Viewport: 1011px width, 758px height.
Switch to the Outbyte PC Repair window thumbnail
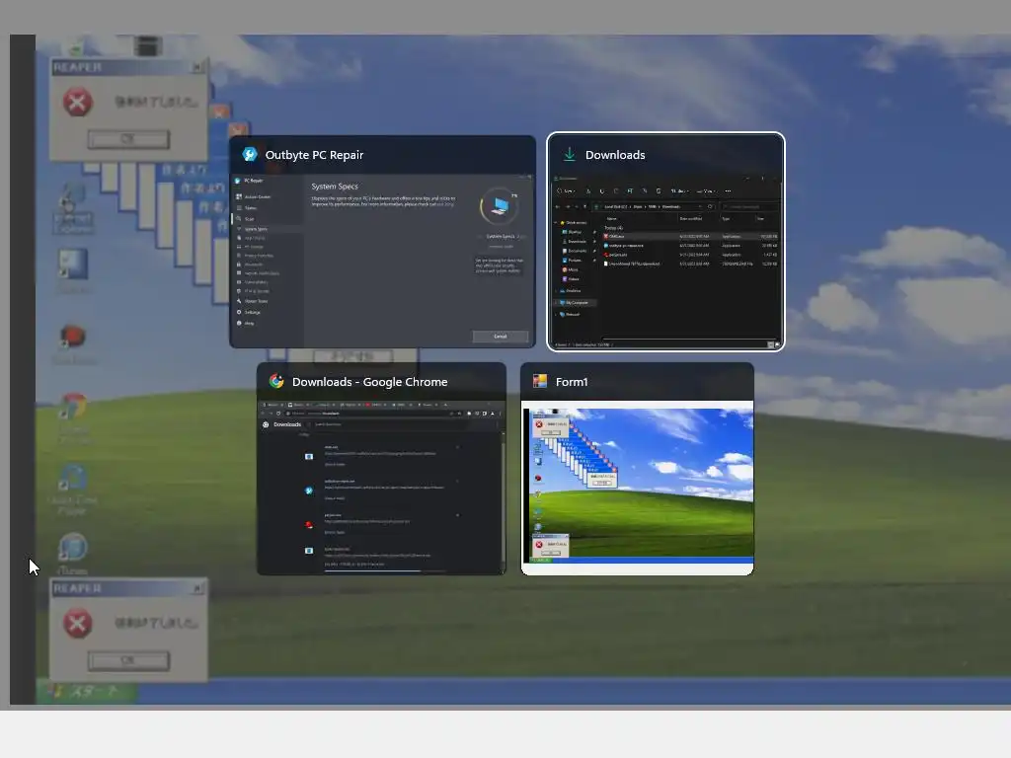382,242
